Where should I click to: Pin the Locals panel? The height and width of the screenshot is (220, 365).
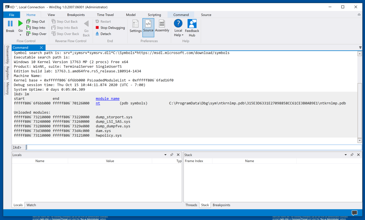point(172,155)
